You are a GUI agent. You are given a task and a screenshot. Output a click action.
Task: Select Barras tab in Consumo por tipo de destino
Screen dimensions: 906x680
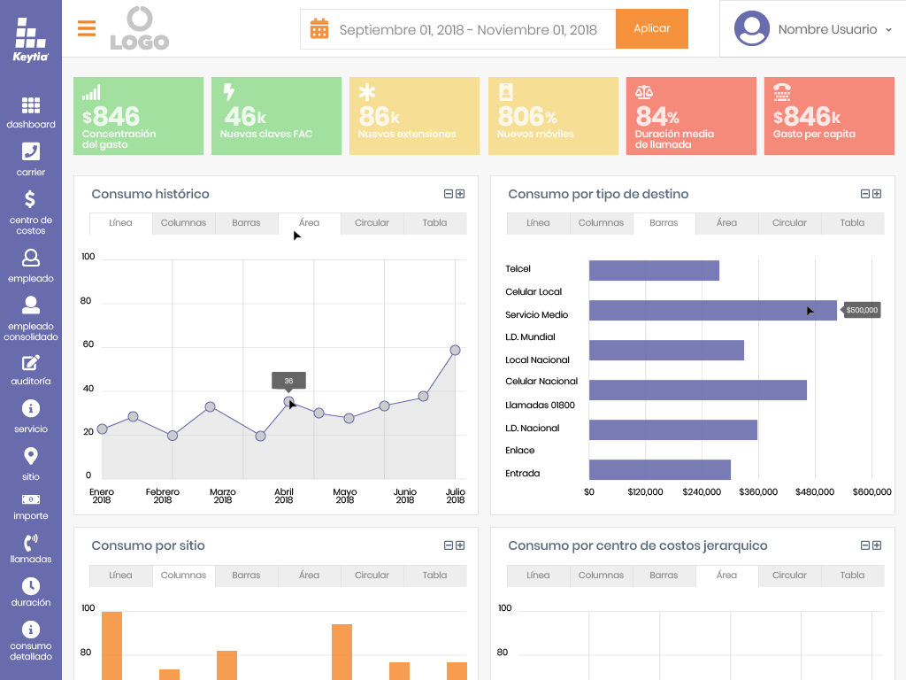(664, 223)
